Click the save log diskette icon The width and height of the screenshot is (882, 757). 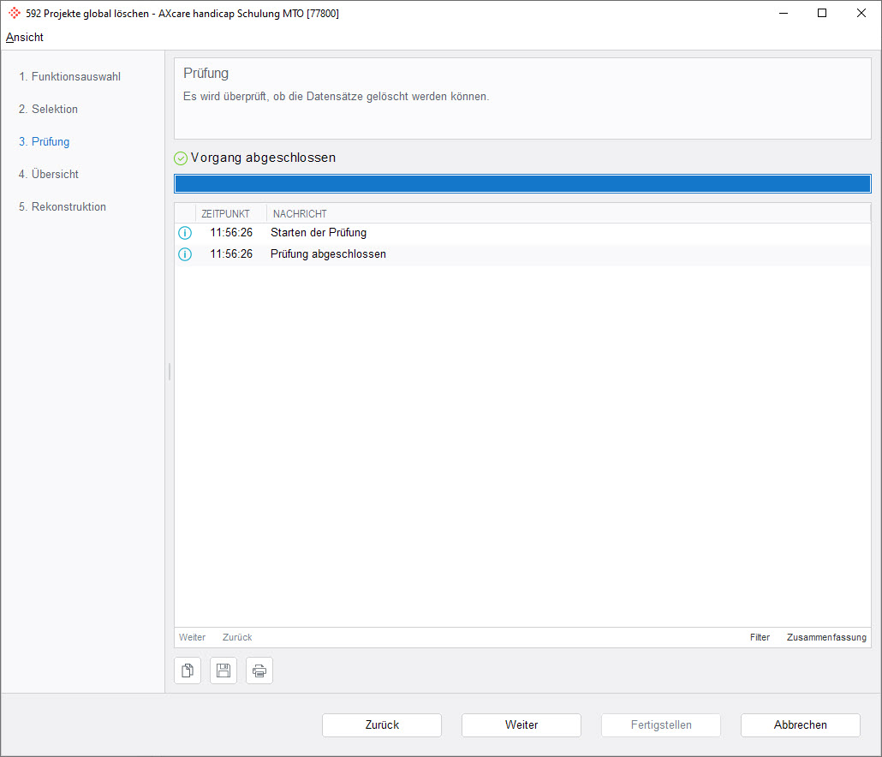tap(223, 671)
